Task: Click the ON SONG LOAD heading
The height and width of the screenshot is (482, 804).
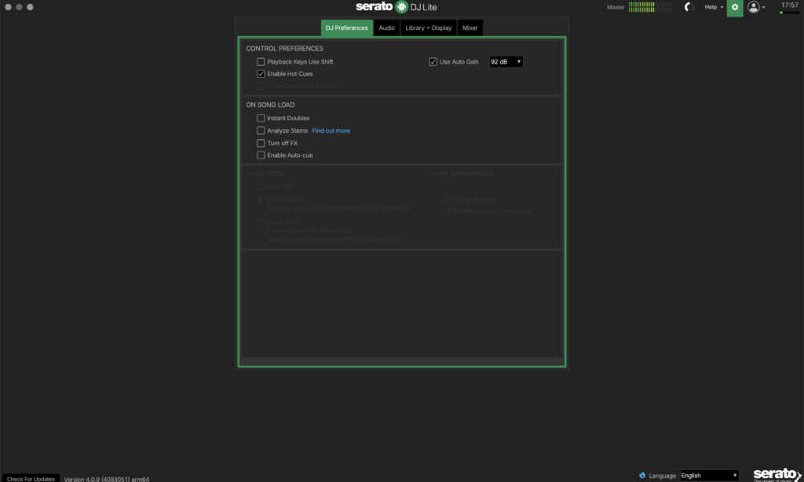Action: coord(270,104)
